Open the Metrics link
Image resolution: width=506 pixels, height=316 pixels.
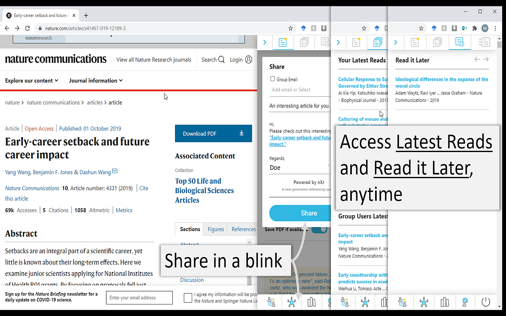pyautogui.click(x=124, y=210)
